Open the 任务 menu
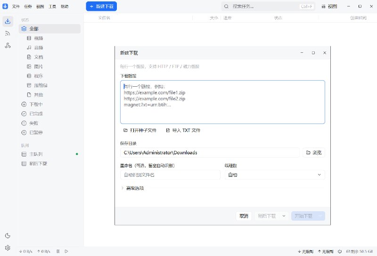This screenshot has width=377, height=256. point(28,7)
